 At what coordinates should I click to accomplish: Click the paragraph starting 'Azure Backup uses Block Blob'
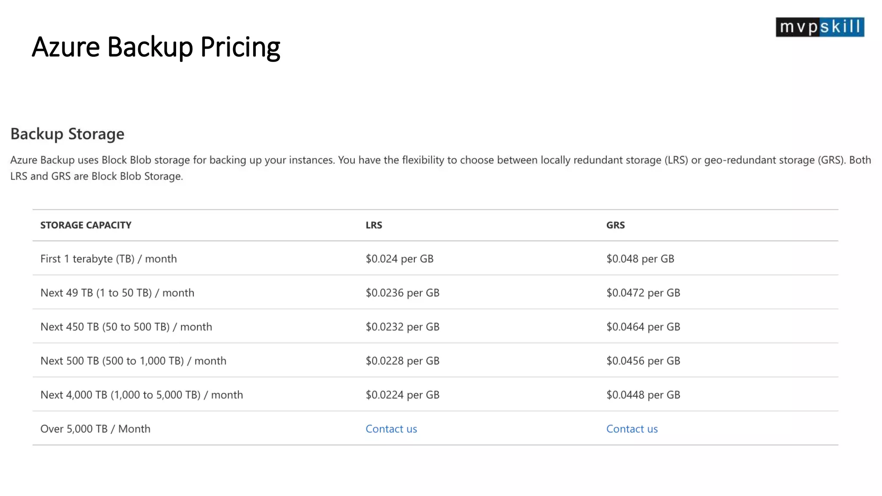[x=441, y=168]
